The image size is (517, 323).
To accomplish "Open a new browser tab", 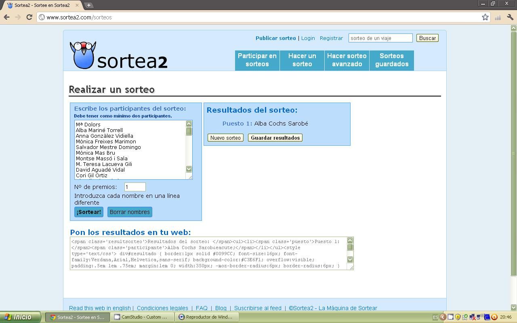I will click(x=88, y=5).
